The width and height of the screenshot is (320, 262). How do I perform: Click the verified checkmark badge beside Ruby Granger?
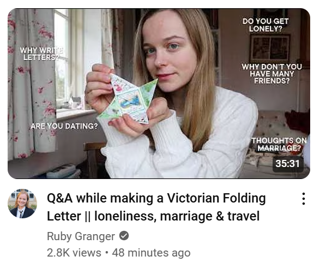click(x=124, y=236)
